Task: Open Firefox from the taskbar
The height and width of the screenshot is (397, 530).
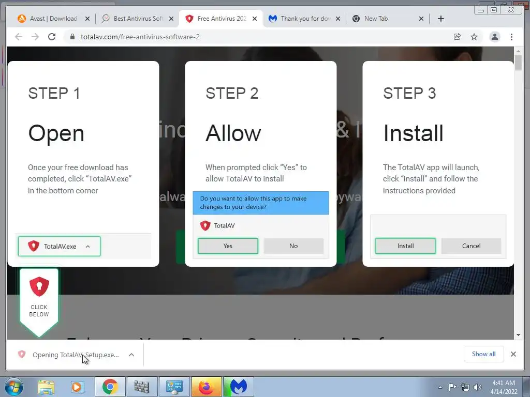Action: coord(206,387)
